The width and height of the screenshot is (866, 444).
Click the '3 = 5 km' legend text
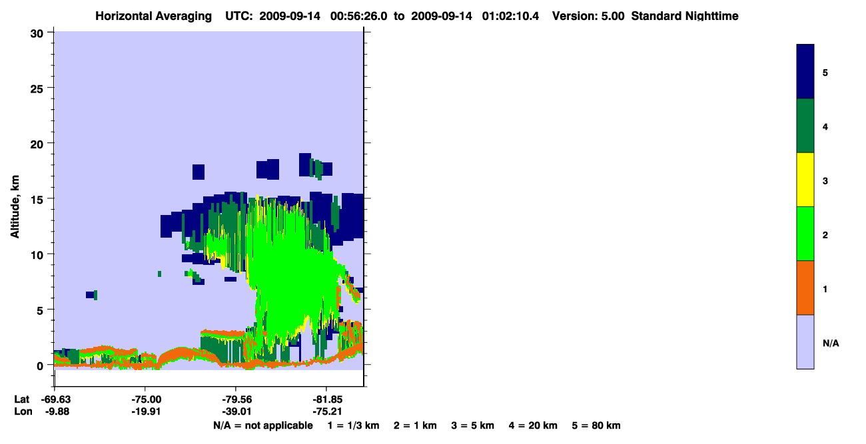(x=473, y=425)
